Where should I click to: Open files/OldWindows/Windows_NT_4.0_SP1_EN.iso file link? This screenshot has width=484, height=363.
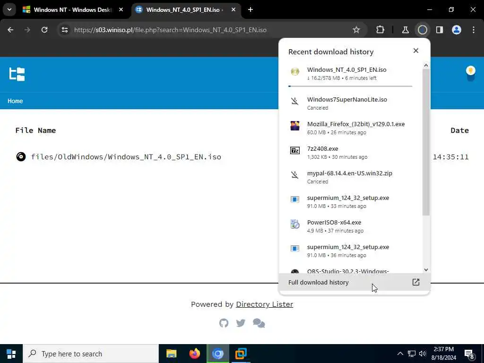click(x=126, y=157)
